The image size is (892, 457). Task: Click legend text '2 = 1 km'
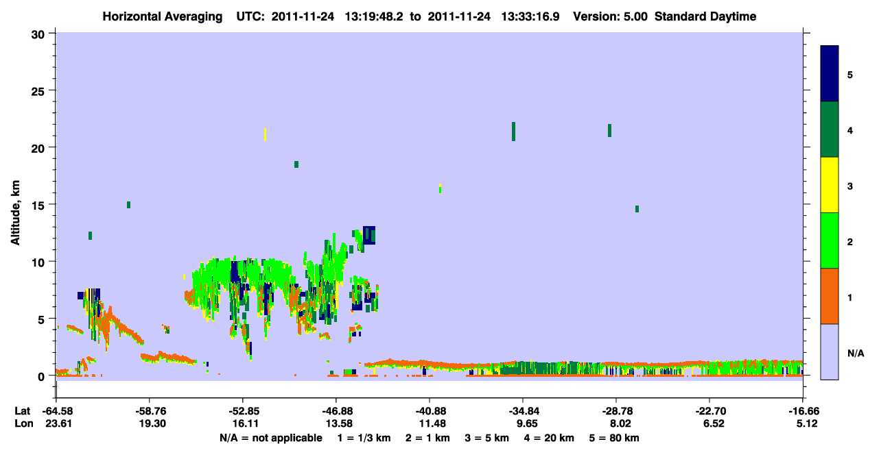(x=427, y=438)
